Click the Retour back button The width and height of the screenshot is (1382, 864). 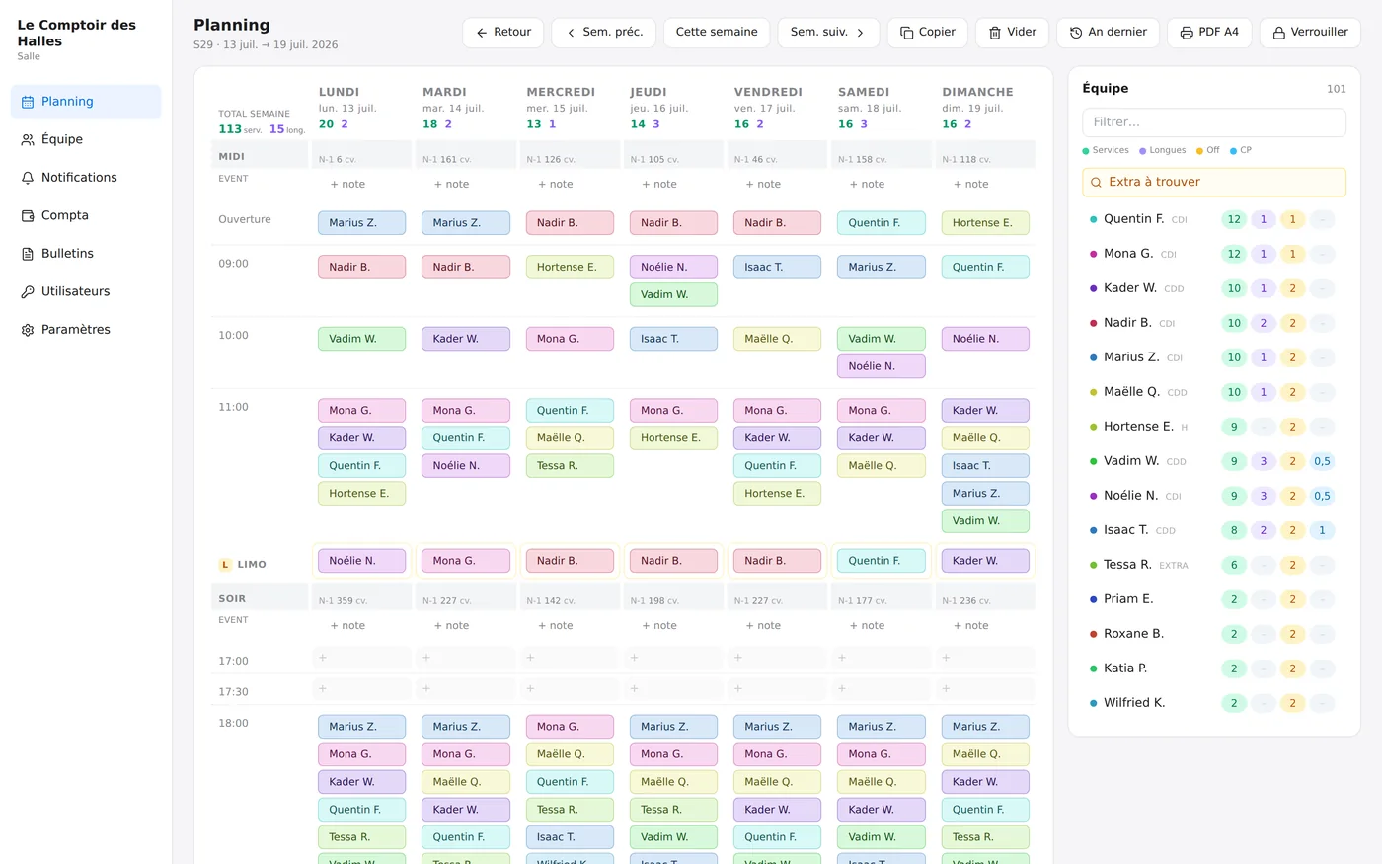(502, 33)
